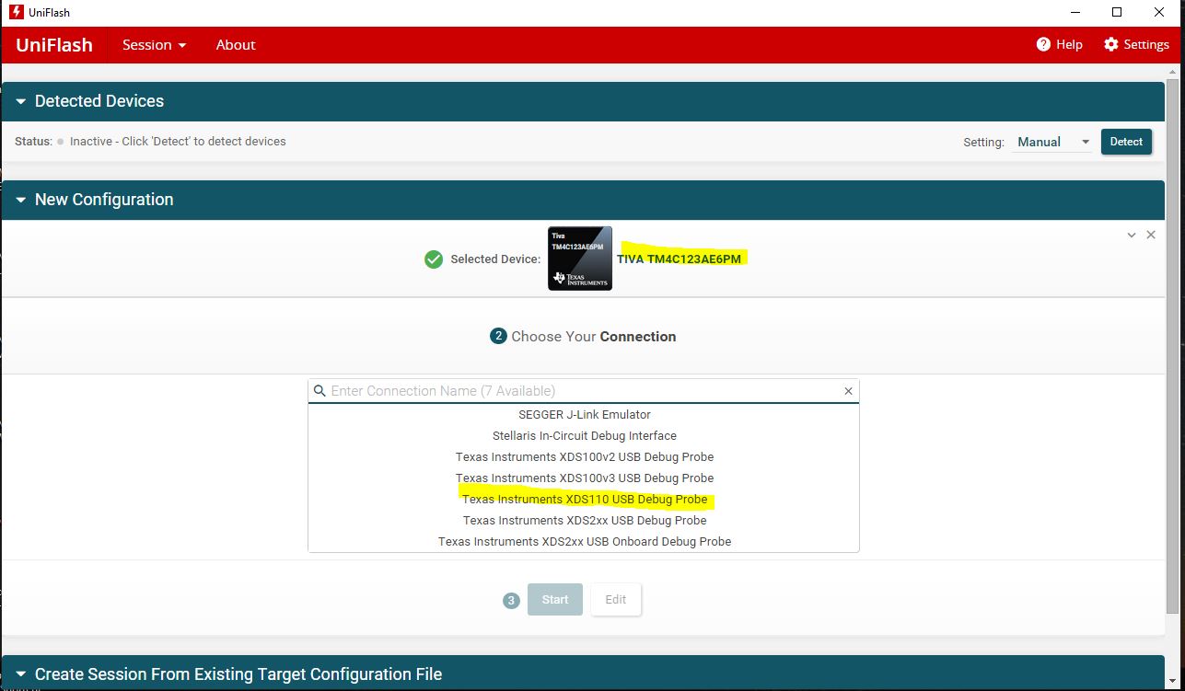Focus the Enter Connection Name search field
The width and height of the screenshot is (1185, 691).
584,391
